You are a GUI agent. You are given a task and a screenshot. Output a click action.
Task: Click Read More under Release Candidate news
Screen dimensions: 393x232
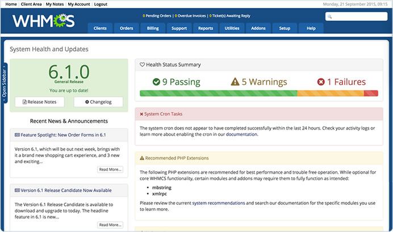pyautogui.click(x=110, y=225)
